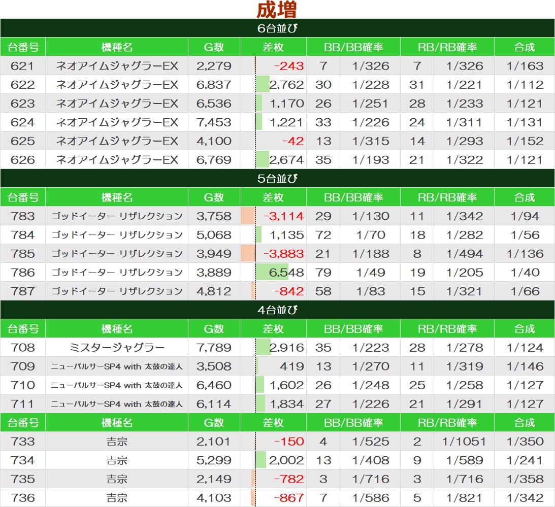Click RB rate 1/1051 in row 733
Viewport: 555px width, 507px height.
pos(464,441)
